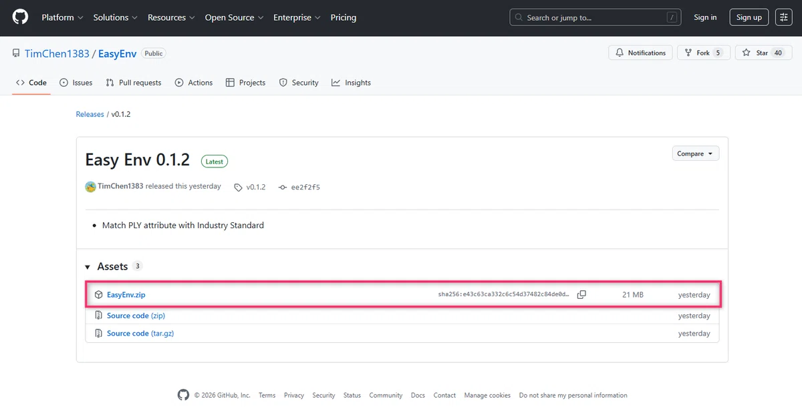Viewport: 802px width, 413px height.
Task: Click the Latest release badge
Action: tap(215, 161)
